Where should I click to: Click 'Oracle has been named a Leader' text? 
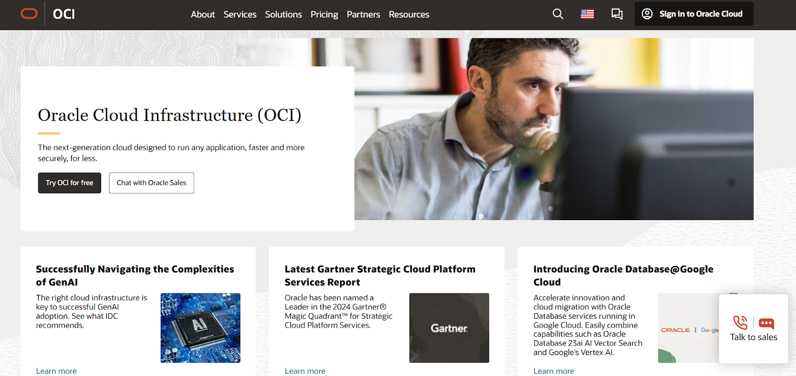tap(338, 311)
